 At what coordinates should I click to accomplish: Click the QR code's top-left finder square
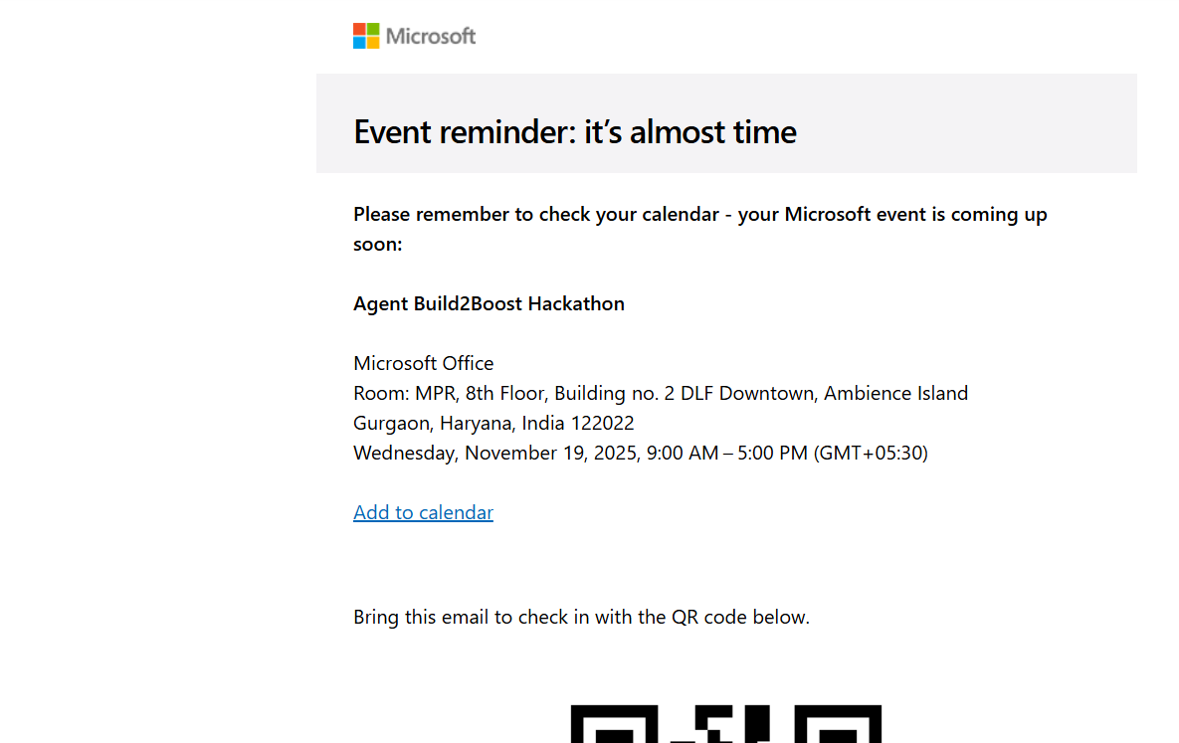[614, 723]
